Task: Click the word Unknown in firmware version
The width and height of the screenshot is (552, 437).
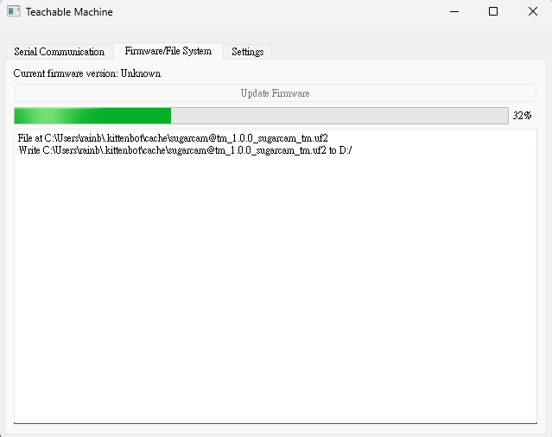Action: coord(141,73)
